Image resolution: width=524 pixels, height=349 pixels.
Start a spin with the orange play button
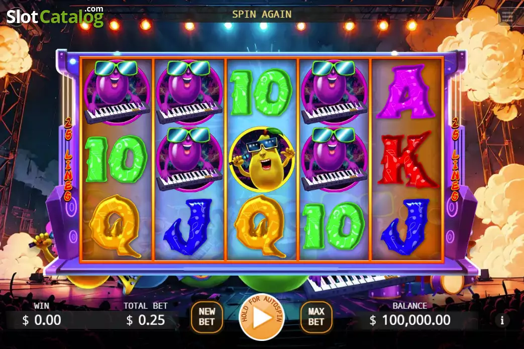262,317
